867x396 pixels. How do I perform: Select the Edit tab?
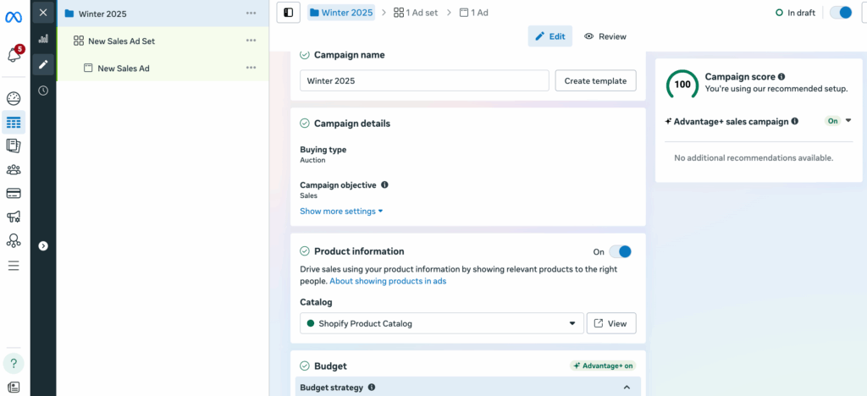coord(549,36)
